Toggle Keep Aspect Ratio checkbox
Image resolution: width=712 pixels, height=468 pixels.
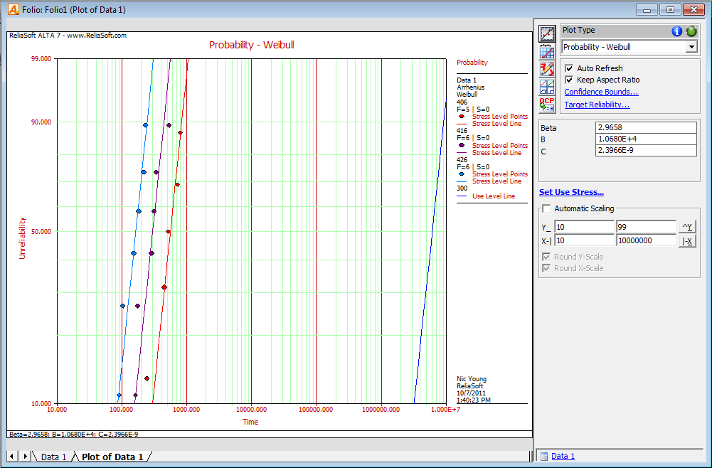tap(569, 80)
